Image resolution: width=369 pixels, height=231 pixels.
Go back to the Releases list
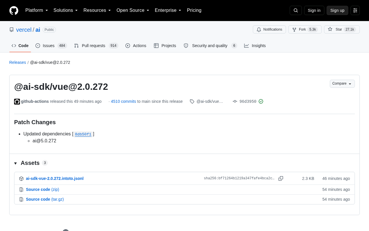(18, 62)
